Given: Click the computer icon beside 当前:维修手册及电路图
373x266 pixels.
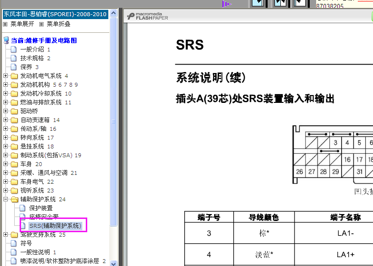Looking at the screenshot, I should [6, 40].
